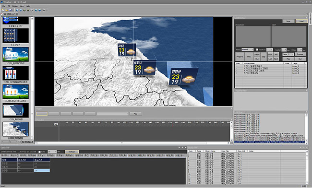Pin the DataView panel
Screen dimensions: 312x188
pyautogui.click(x=182, y=148)
